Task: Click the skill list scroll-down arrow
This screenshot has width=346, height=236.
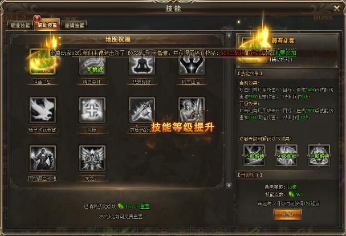Action: (229, 185)
